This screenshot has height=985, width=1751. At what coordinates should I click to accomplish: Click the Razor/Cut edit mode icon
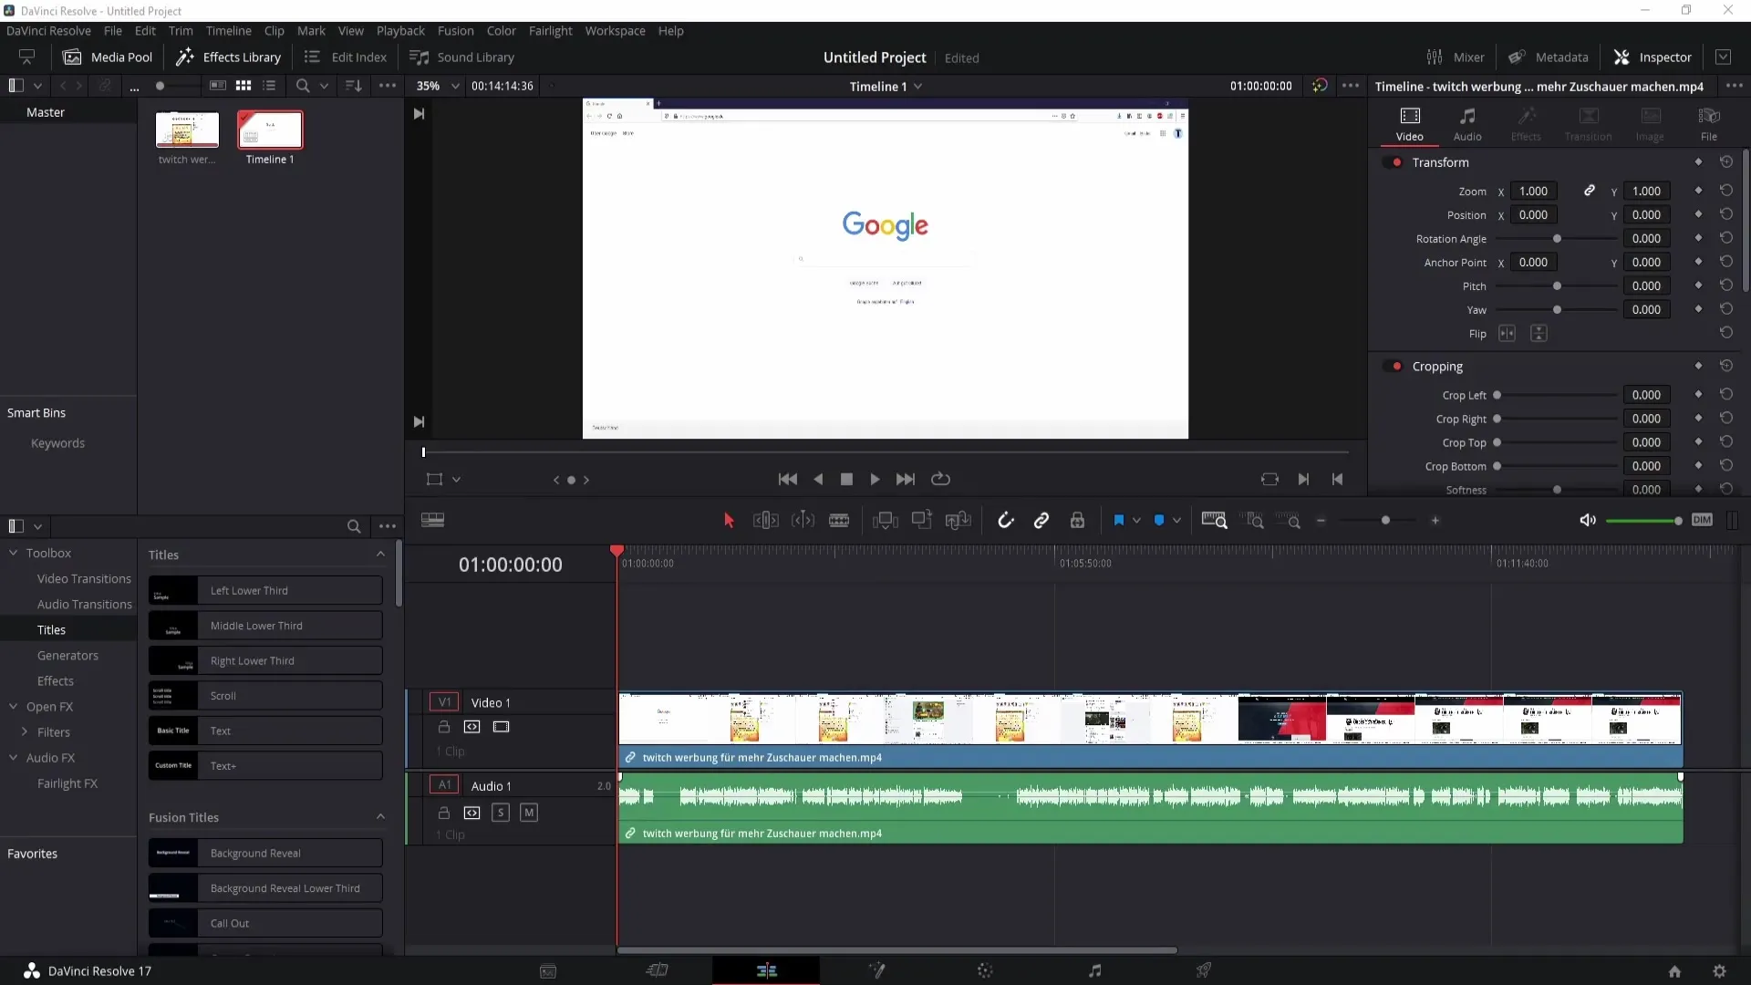tap(839, 520)
